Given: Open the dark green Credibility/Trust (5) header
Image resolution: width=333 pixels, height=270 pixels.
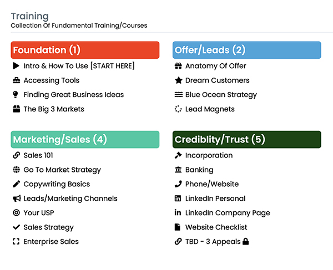Looking at the screenshot, I should tap(246, 139).
